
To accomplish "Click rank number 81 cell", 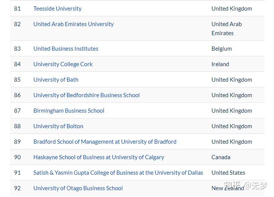I will (17, 9).
